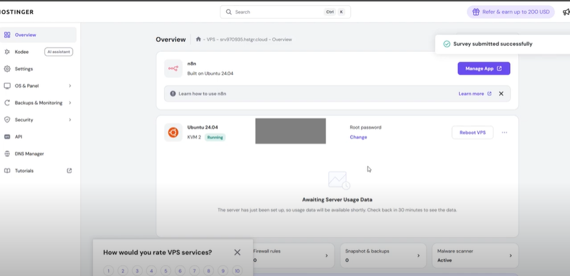The height and width of the screenshot is (276, 570).
Task: Select rating 6 in survey
Action: [x=180, y=271]
